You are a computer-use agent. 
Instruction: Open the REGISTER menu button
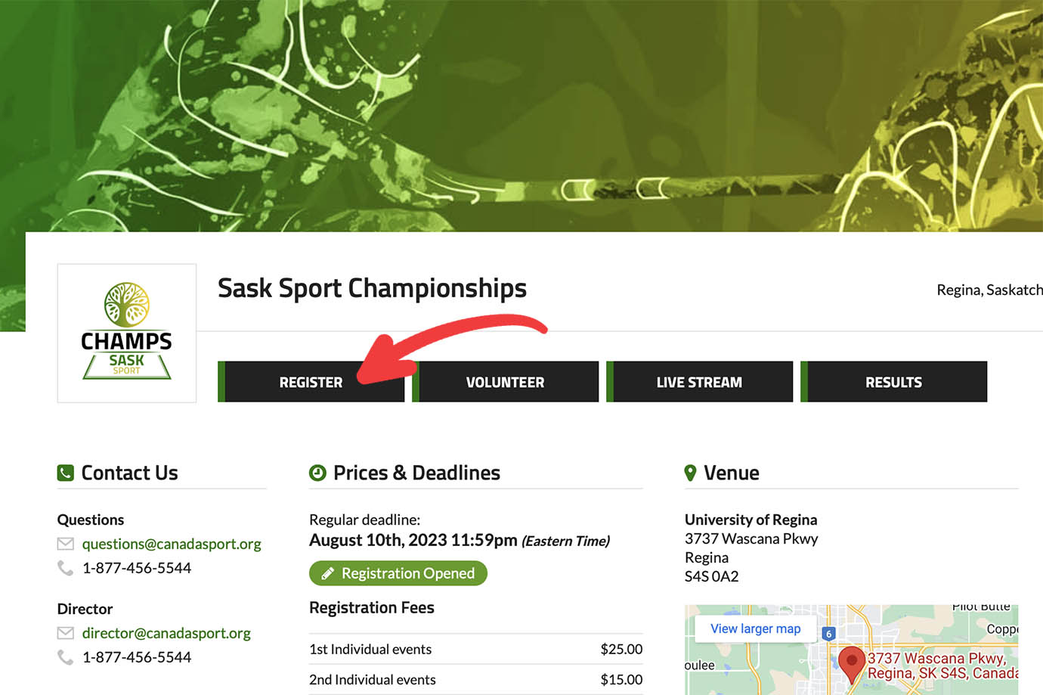311,382
